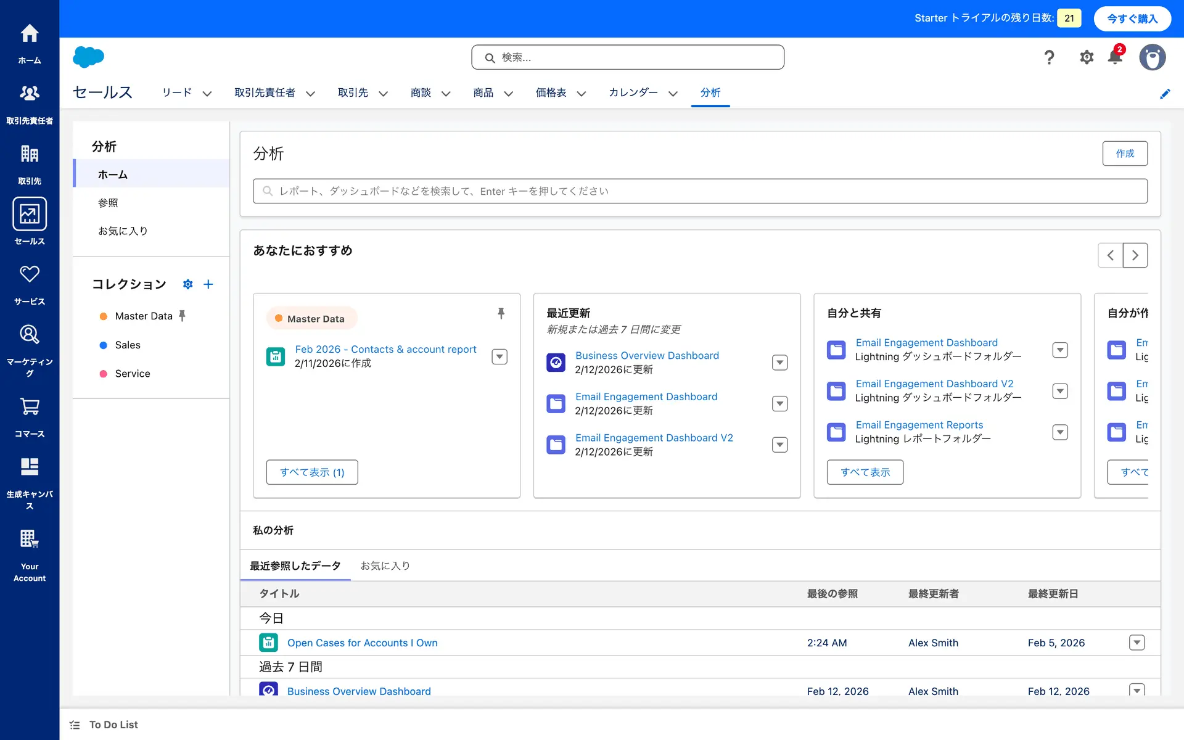
Task: Add new collection with plus icon
Action: coord(208,284)
